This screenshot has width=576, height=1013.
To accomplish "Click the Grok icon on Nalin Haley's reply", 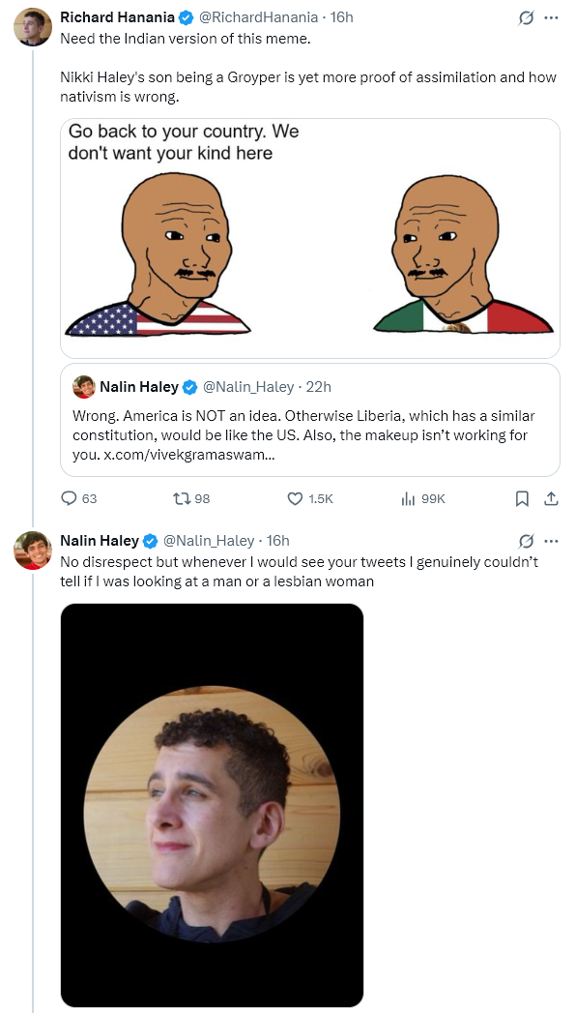I will click(527, 541).
